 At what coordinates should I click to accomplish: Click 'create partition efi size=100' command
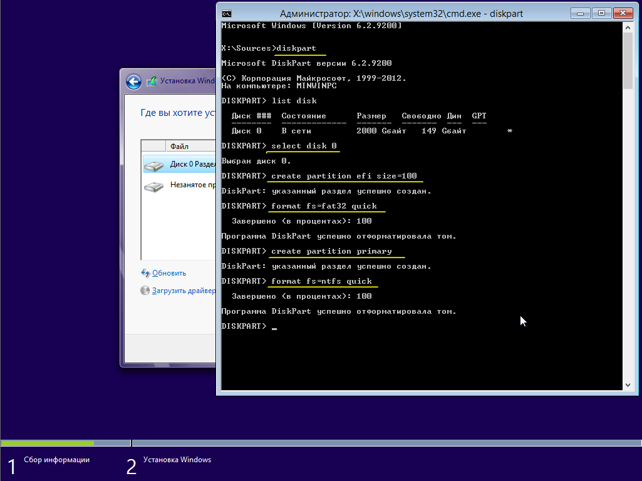(x=344, y=176)
